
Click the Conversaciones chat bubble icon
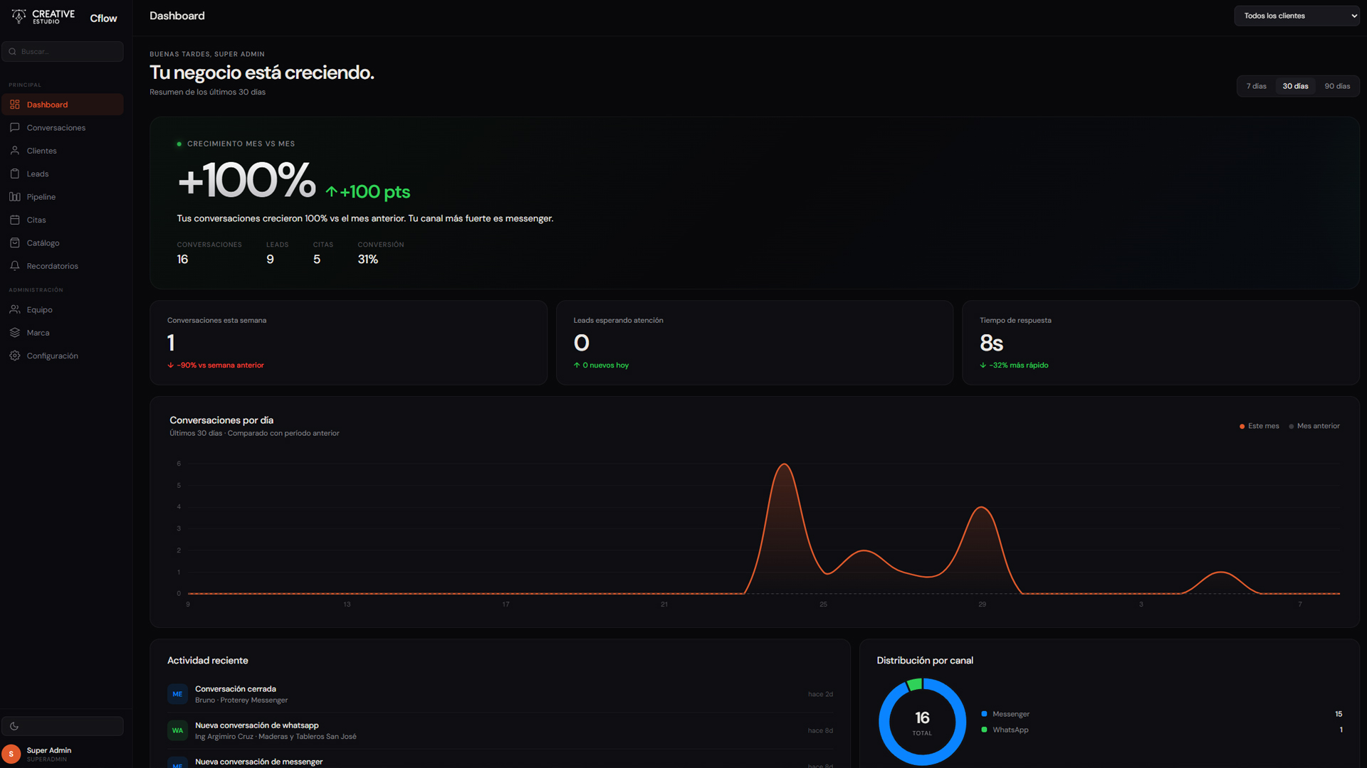coord(15,127)
